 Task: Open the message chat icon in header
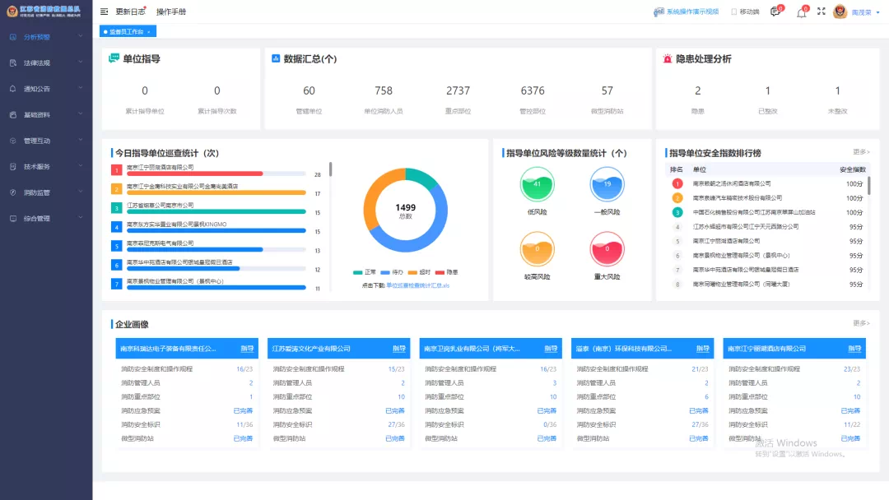(775, 12)
